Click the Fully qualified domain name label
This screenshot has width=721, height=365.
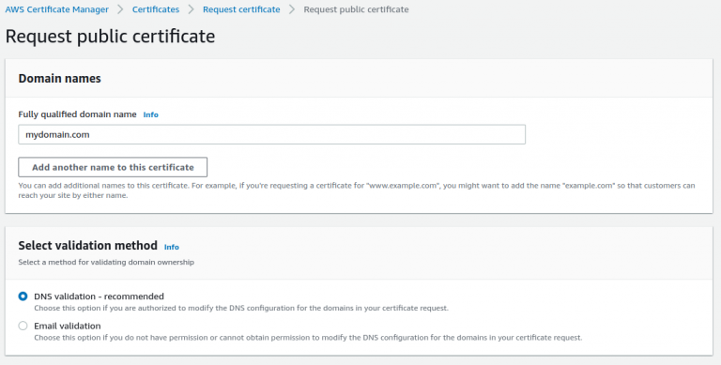coord(77,114)
